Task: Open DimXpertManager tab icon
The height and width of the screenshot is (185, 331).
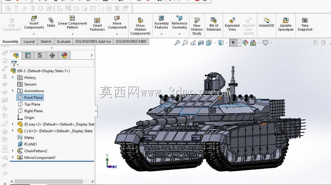Action: coord(52,55)
